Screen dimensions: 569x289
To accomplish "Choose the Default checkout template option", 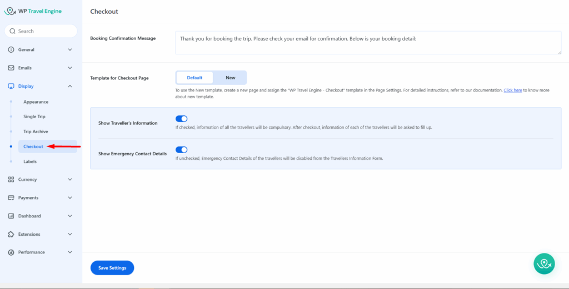I will coord(194,78).
